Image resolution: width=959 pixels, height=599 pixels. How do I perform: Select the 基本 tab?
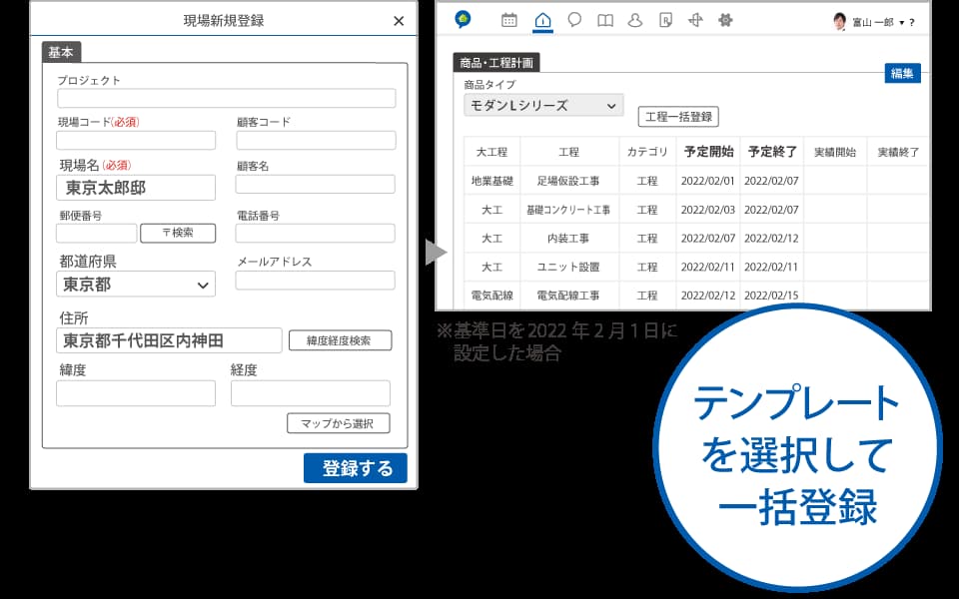[61, 53]
